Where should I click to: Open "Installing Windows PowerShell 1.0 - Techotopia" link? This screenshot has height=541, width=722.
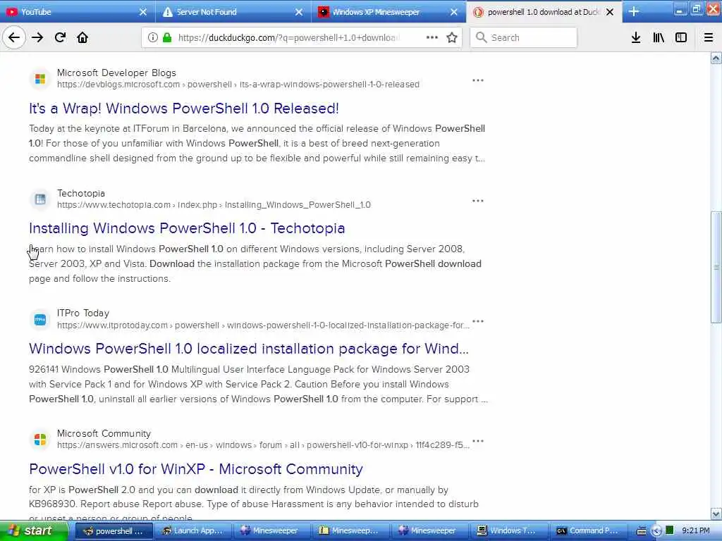[187, 228]
